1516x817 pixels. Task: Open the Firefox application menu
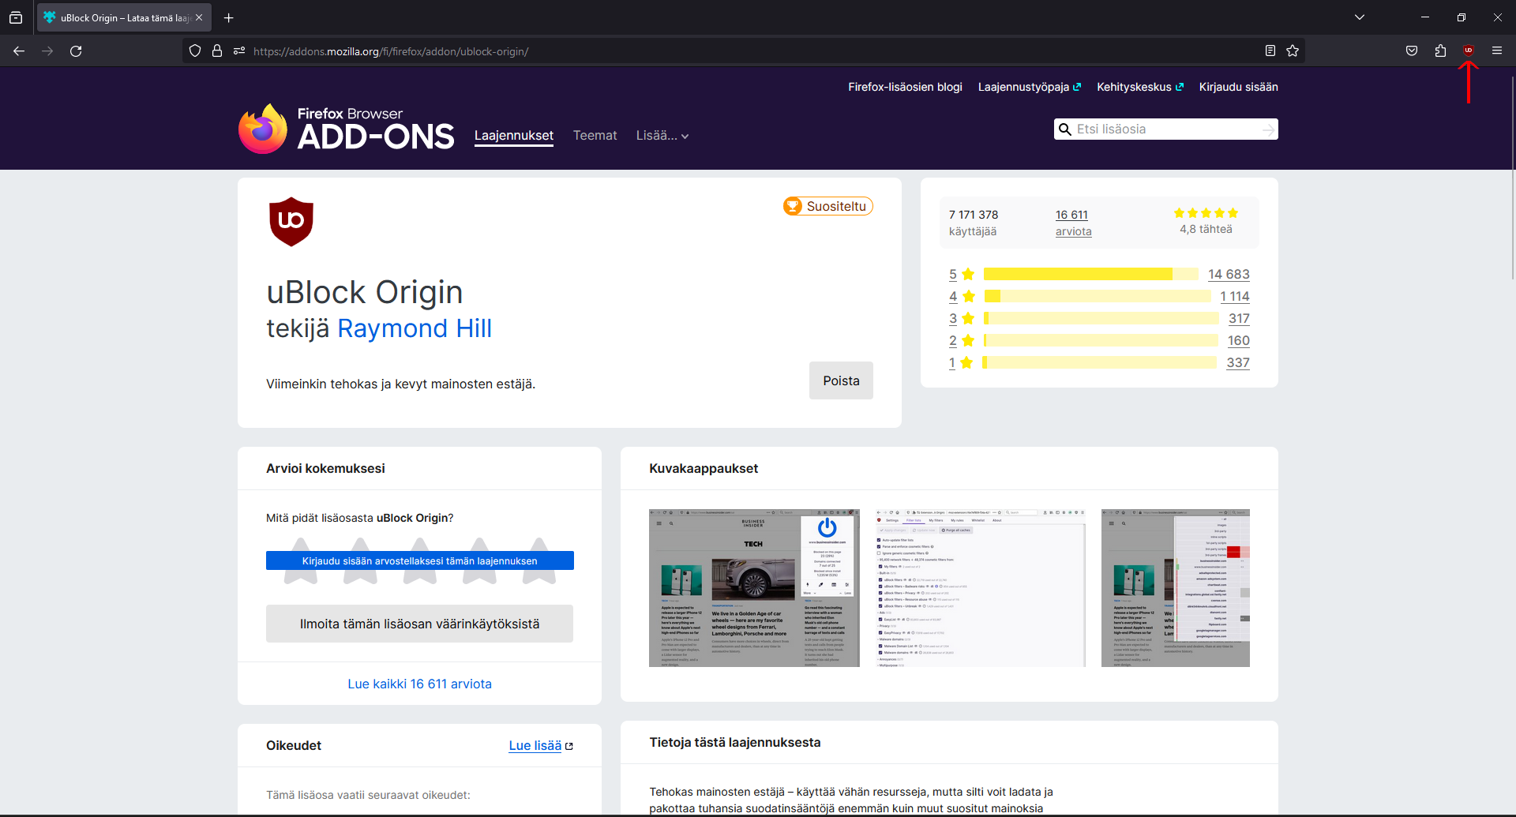pos(1497,51)
